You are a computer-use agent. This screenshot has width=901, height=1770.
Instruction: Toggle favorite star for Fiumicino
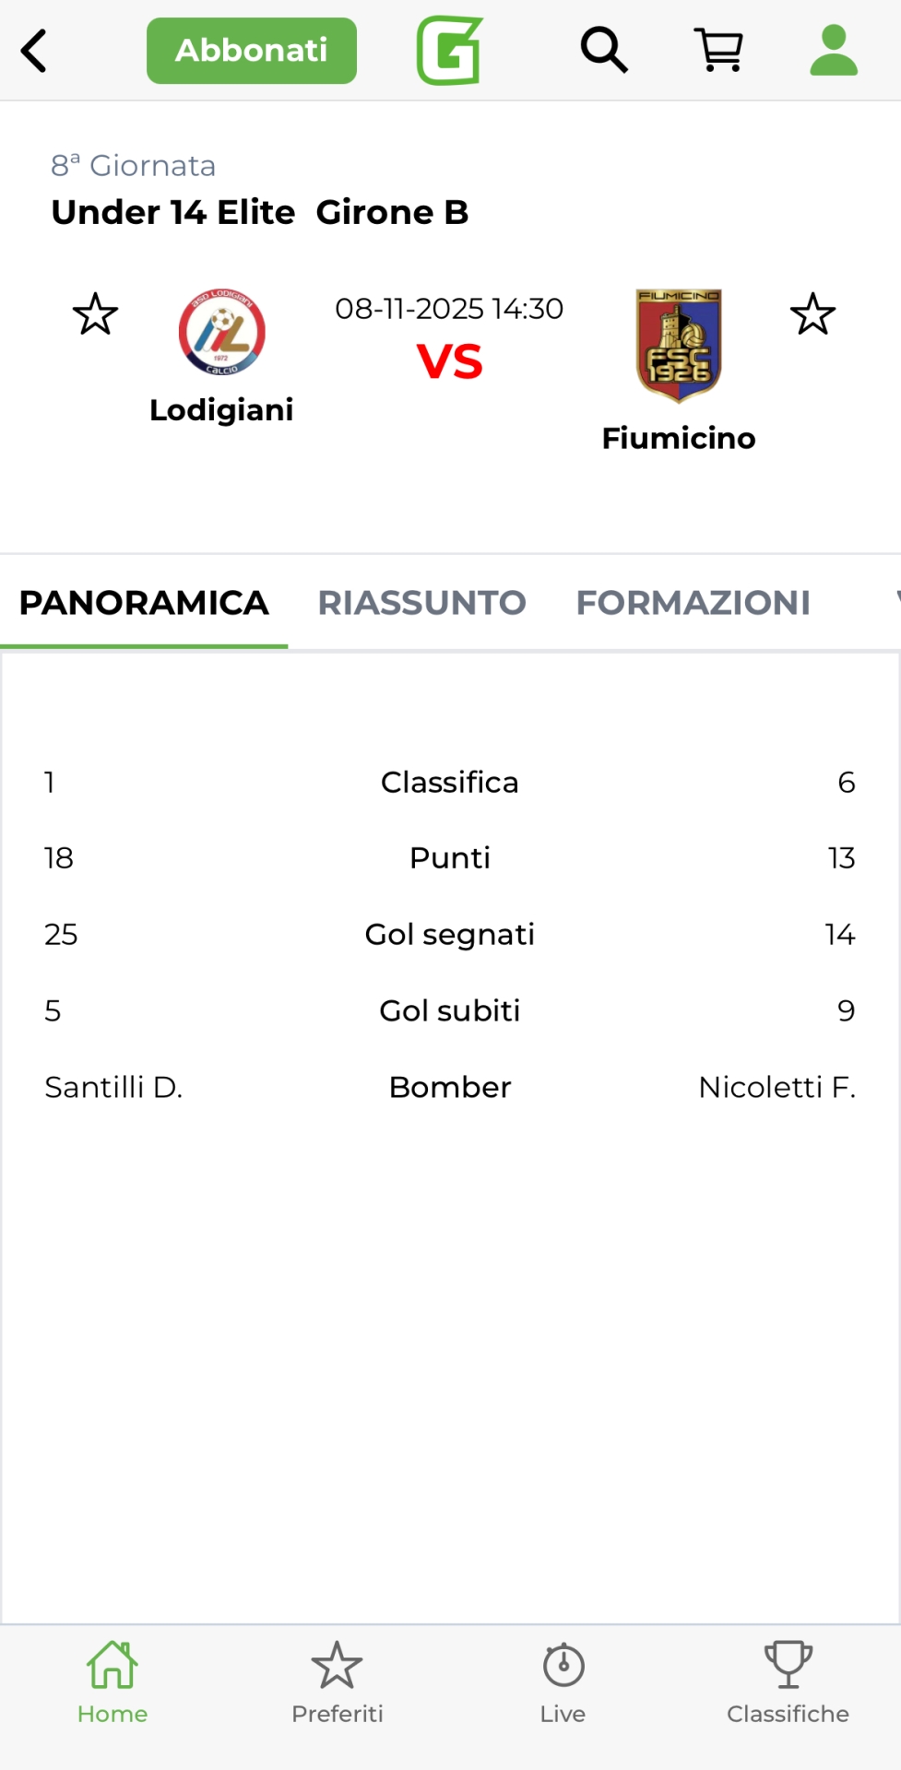[812, 314]
